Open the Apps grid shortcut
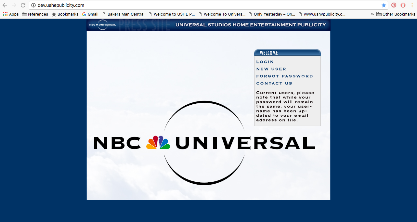417x222 pixels. tap(11, 14)
